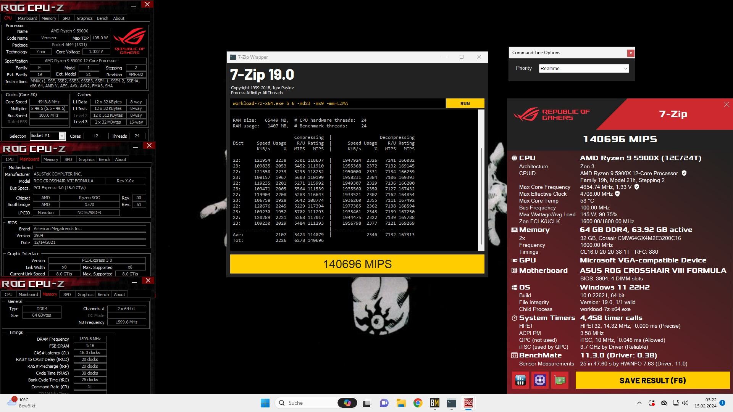This screenshot has width=733, height=412.
Task: Open Graphics tab in bottom CPU-Z Memory window
Action: [85, 295]
